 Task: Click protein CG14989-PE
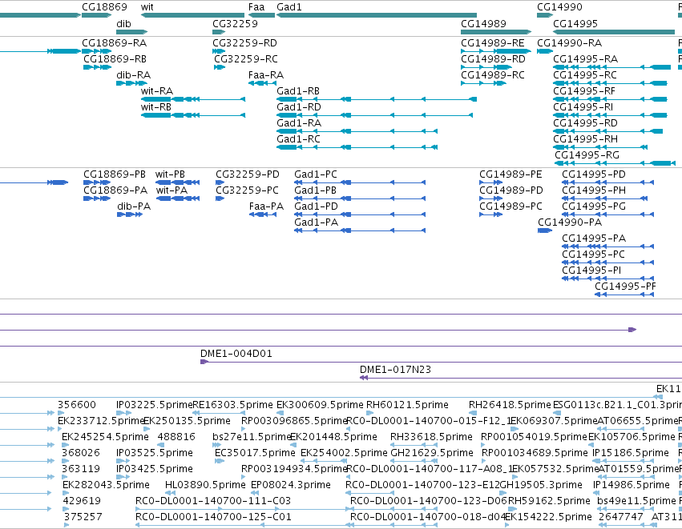point(510,174)
